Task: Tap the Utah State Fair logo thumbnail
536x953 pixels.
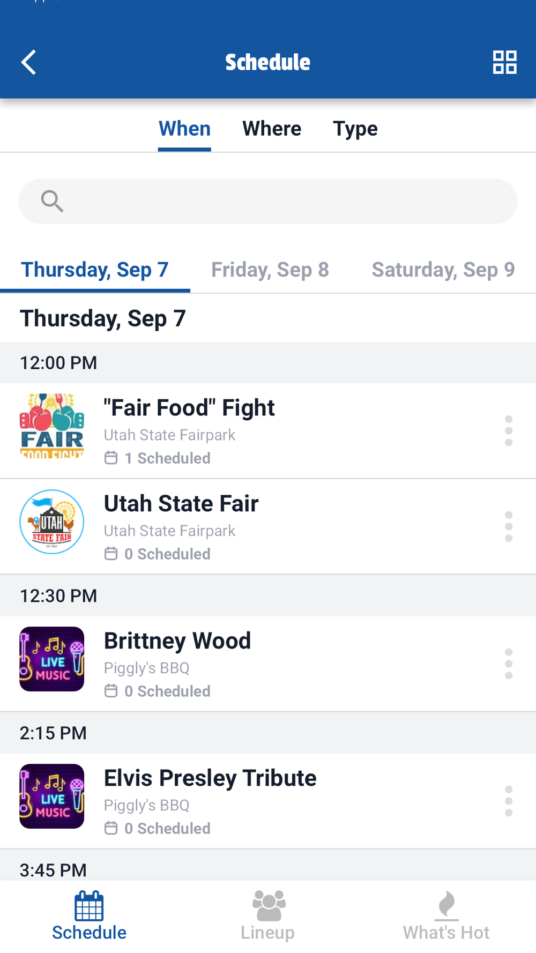Action: pyautogui.click(x=52, y=522)
